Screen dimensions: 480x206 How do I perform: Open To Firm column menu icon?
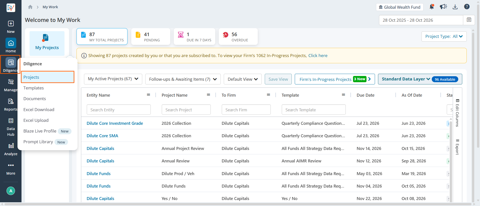click(268, 95)
